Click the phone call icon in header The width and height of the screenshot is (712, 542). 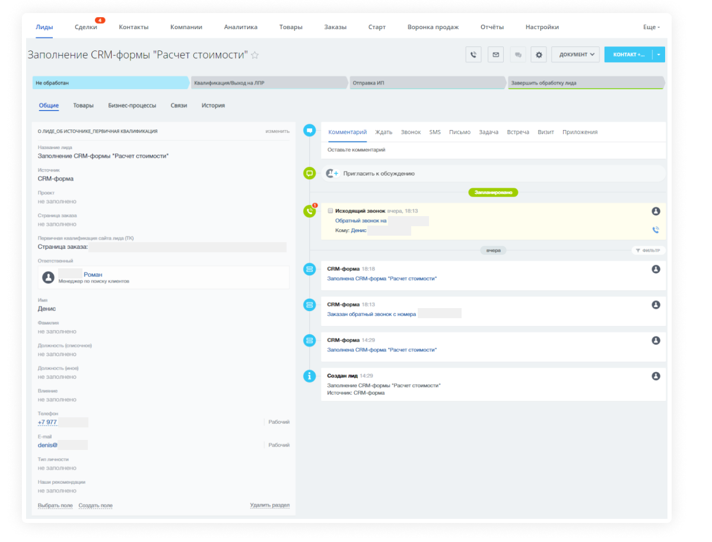(x=473, y=55)
